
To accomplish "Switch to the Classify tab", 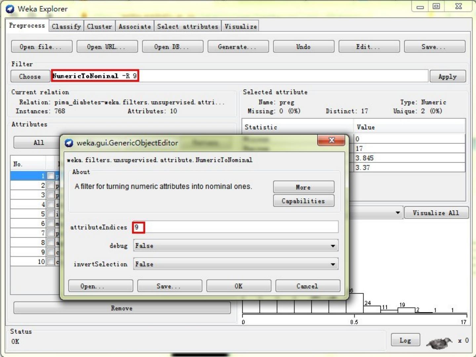I will click(x=66, y=26).
